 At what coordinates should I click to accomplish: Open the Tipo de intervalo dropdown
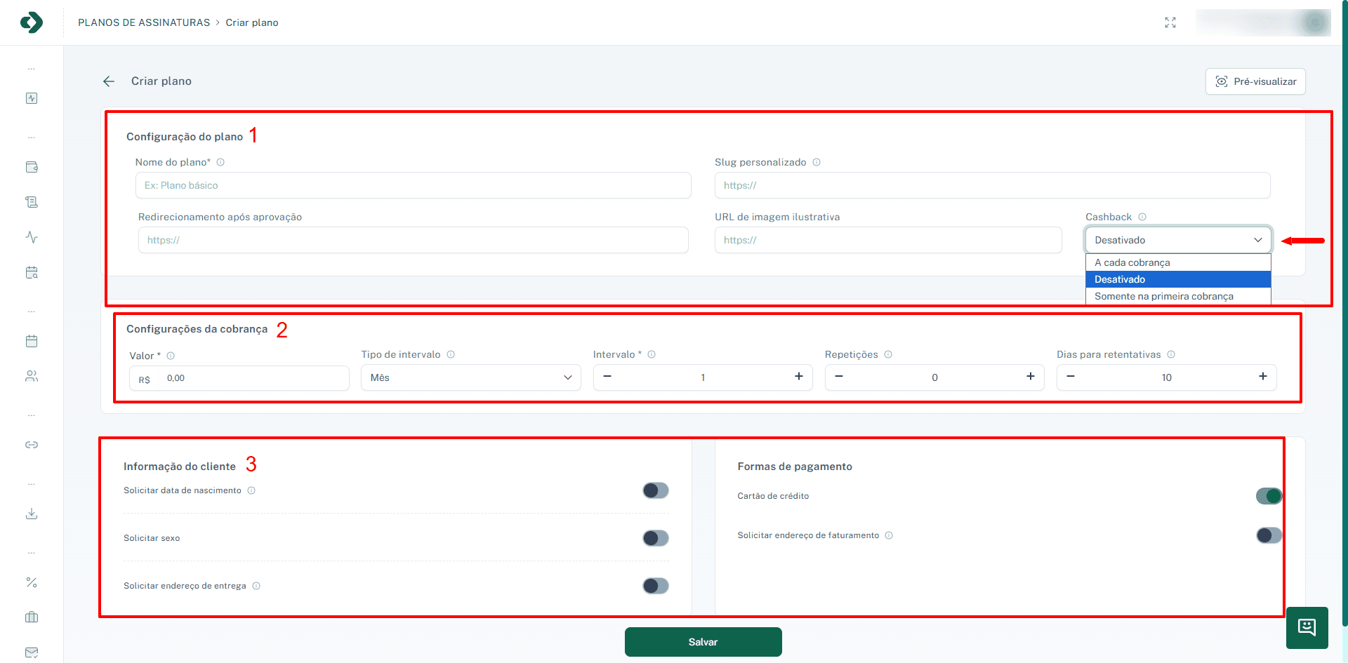coord(470,377)
